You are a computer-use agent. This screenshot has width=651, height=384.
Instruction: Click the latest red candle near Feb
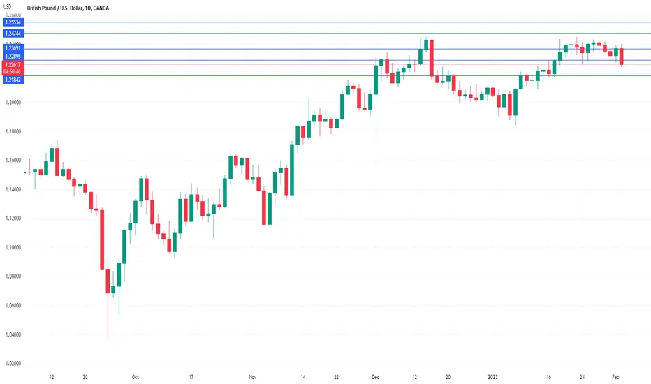point(622,57)
